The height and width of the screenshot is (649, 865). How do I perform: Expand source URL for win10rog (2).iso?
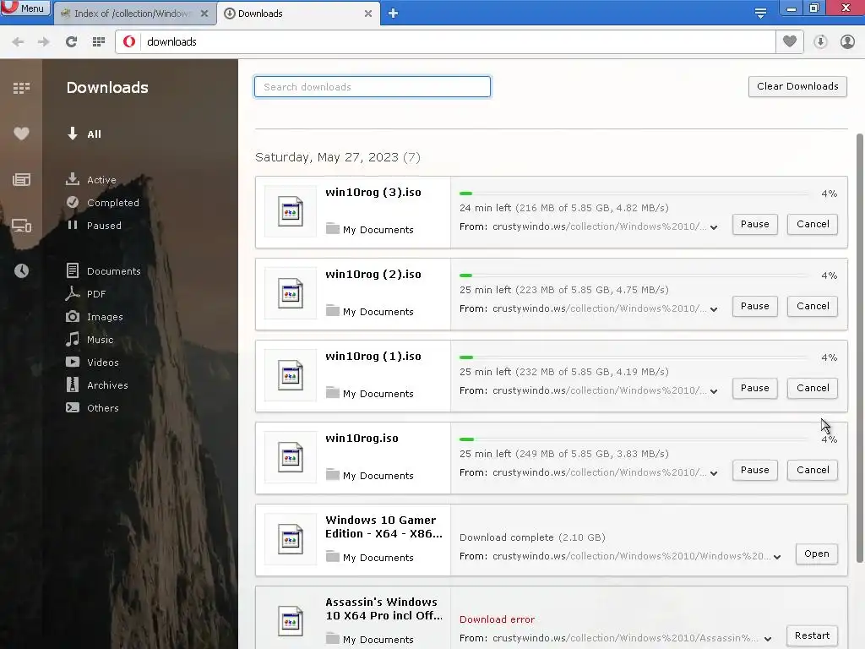coord(714,309)
